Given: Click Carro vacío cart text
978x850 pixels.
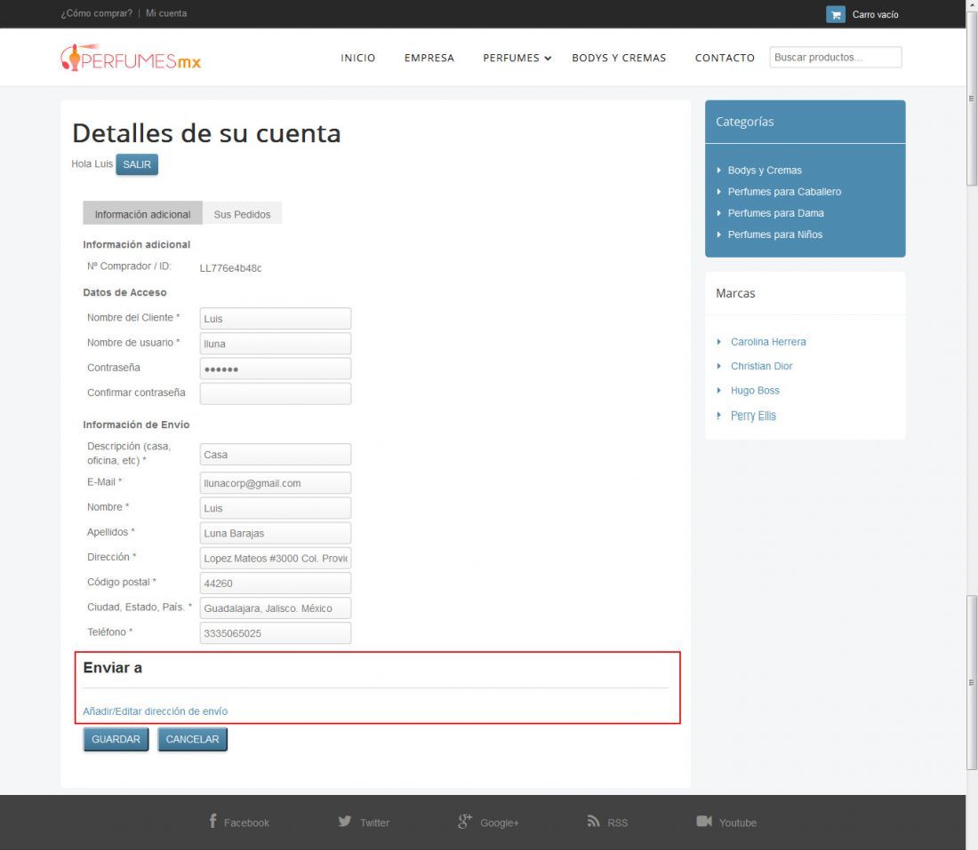Looking at the screenshot, I should point(875,14).
